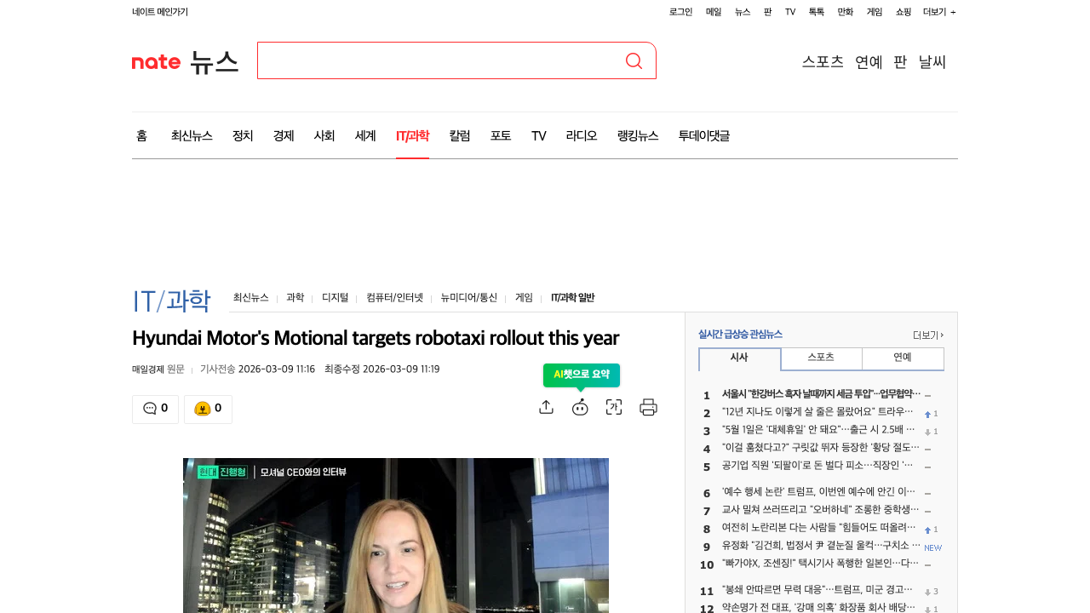The width and height of the screenshot is (1090, 613).
Task: Open rank 2 headline "12년 지나도"
Action: coord(817,412)
